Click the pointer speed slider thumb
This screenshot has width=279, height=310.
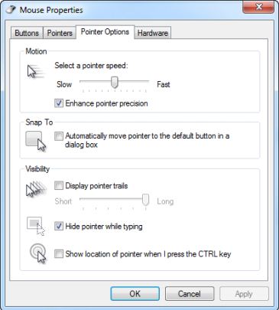point(115,83)
